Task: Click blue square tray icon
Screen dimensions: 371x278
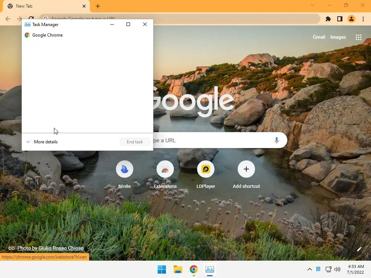Action: [318, 269]
